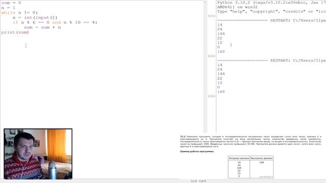Click the "print(sum)" line in editor
This screenshot has width=326, height=183.
click(15, 33)
